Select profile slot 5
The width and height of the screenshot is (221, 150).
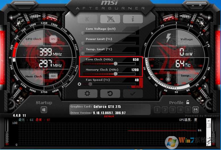pyautogui.click(x=188, y=110)
